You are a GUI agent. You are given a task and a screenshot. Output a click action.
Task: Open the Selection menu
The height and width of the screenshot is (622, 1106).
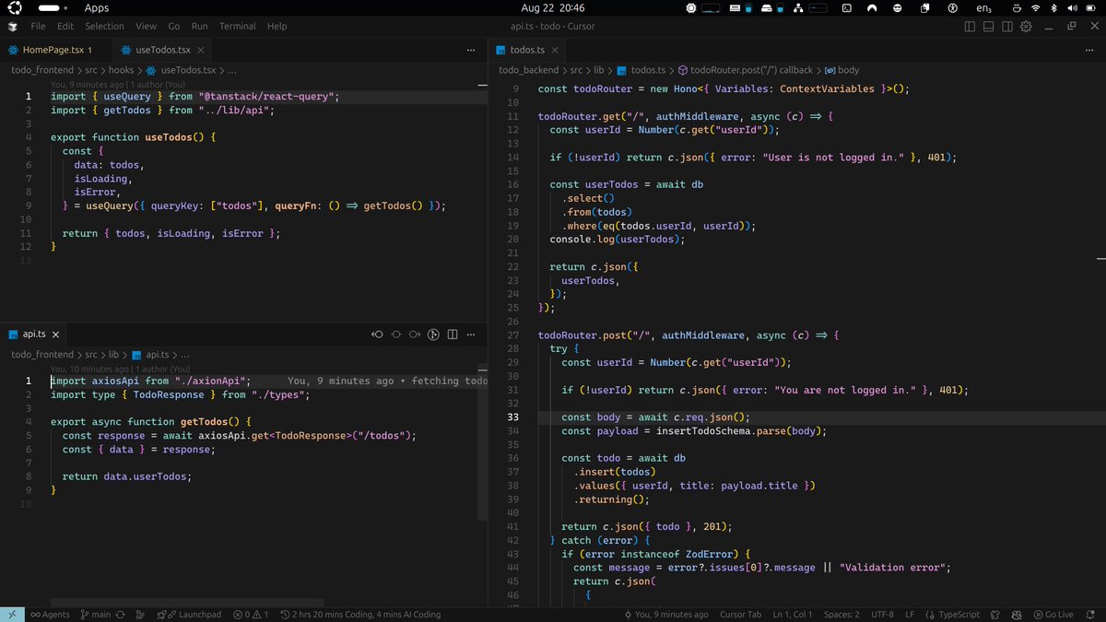click(104, 27)
